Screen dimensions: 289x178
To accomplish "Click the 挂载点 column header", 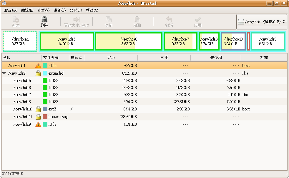I will [77, 58].
